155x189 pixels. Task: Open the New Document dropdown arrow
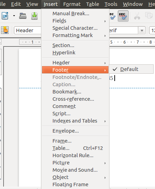[x=14, y=16]
